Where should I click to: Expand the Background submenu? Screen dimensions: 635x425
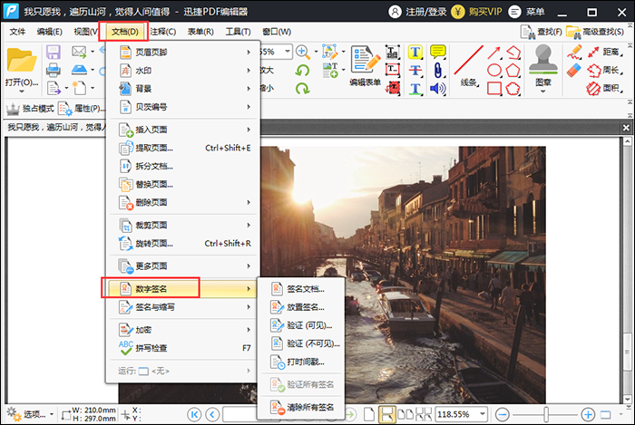[183, 89]
